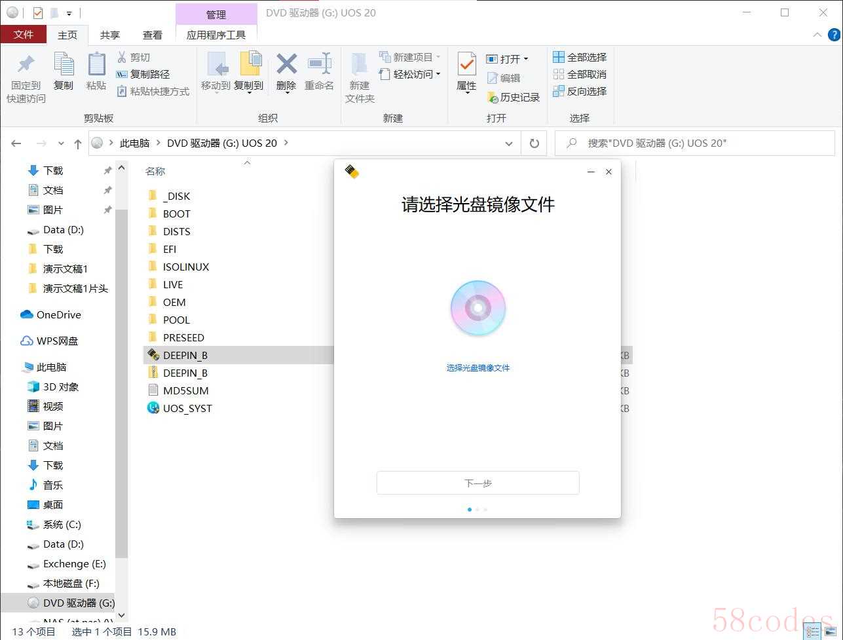Click the 粘贴 clipboard icon
Screen dimensions: 843x640
[x=96, y=64]
